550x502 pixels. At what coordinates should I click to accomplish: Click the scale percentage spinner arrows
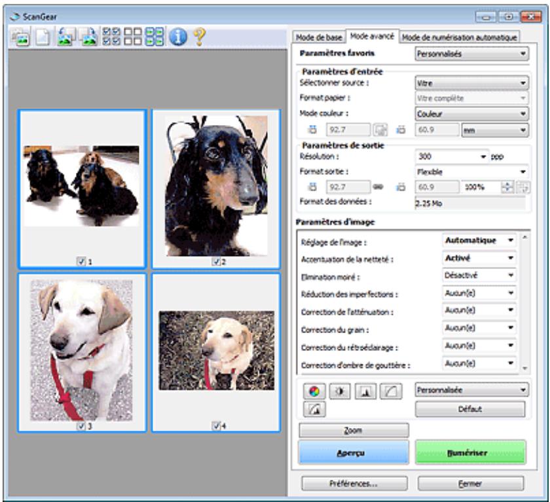(x=507, y=187)
